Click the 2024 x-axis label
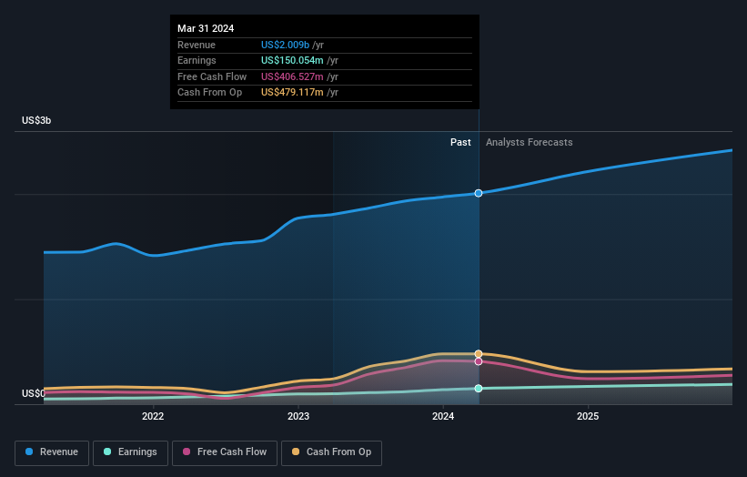Screen dimensions: 747x477 [443, 416]
